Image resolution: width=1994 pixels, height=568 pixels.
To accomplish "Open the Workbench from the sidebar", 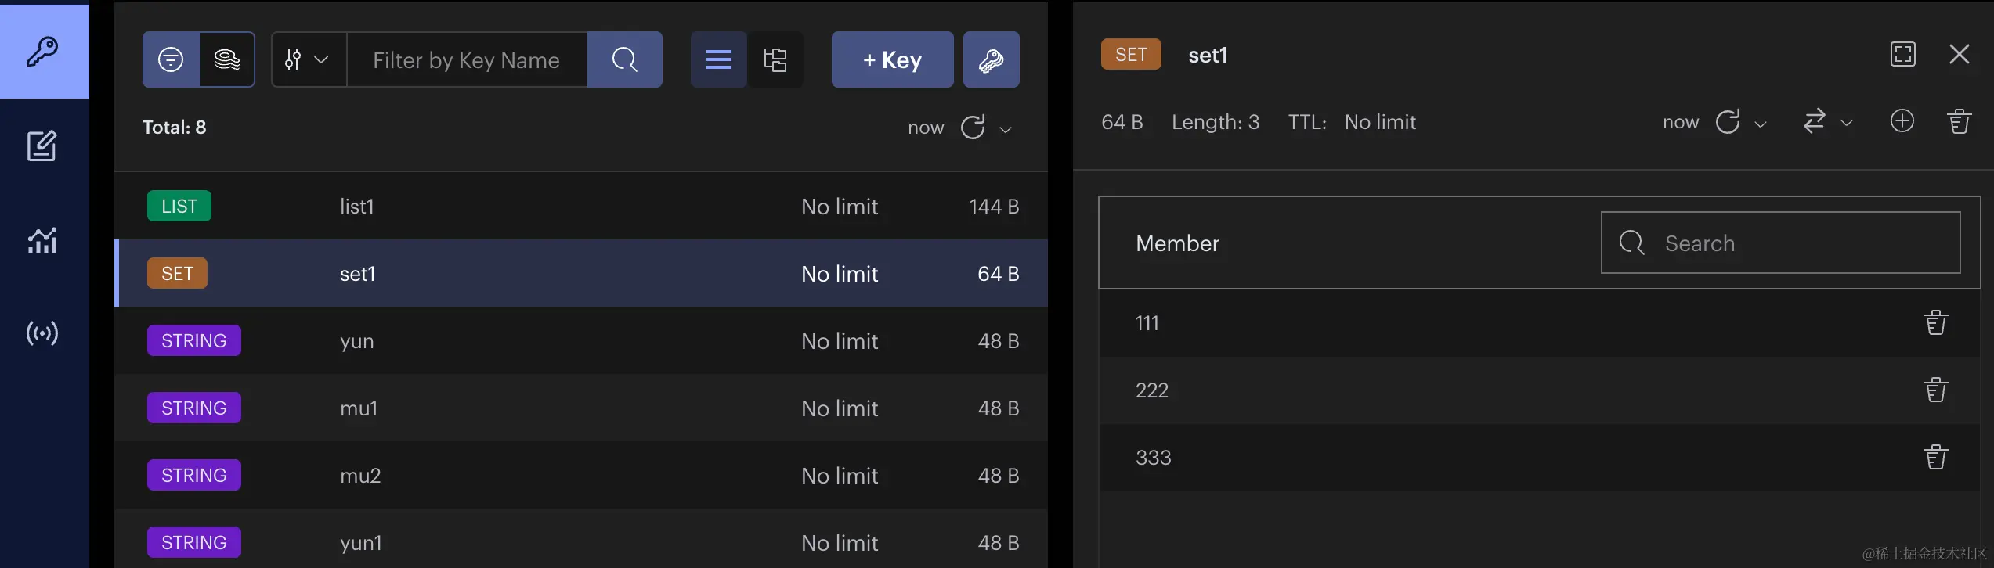I will point(42,146).
